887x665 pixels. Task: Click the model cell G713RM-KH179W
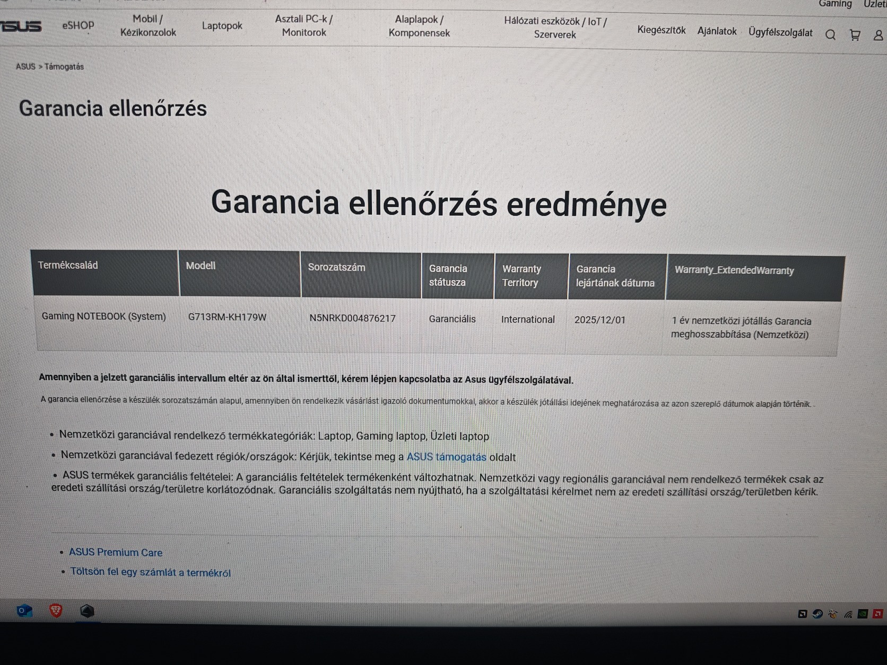point(227,317)
